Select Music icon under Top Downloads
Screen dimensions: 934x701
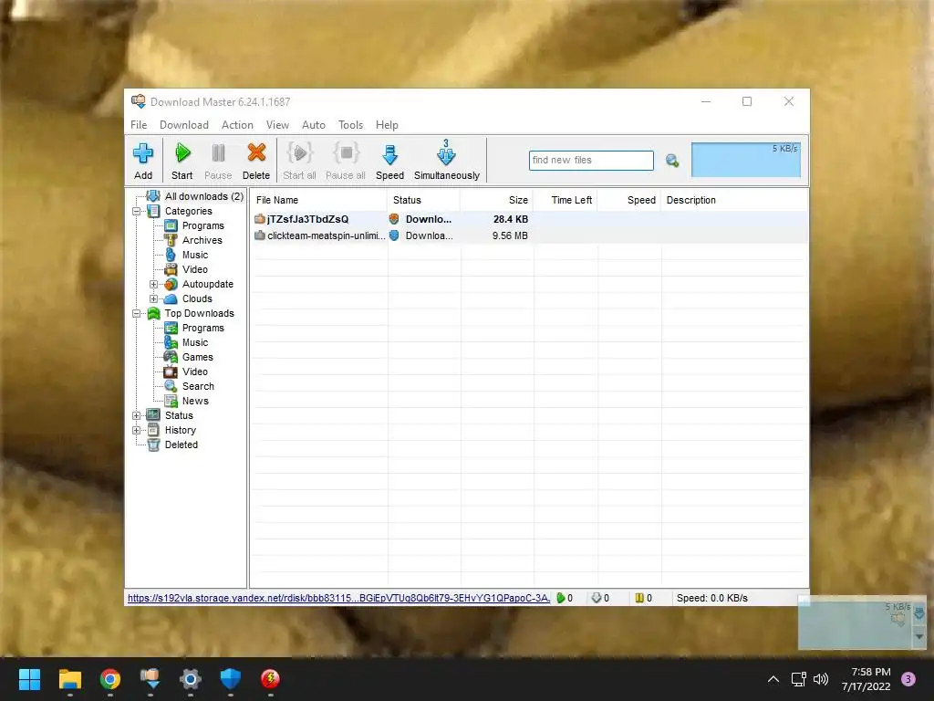171,342
